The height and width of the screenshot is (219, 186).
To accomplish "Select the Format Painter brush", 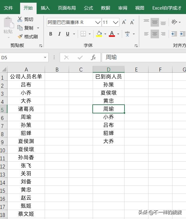I will point(20,36).
